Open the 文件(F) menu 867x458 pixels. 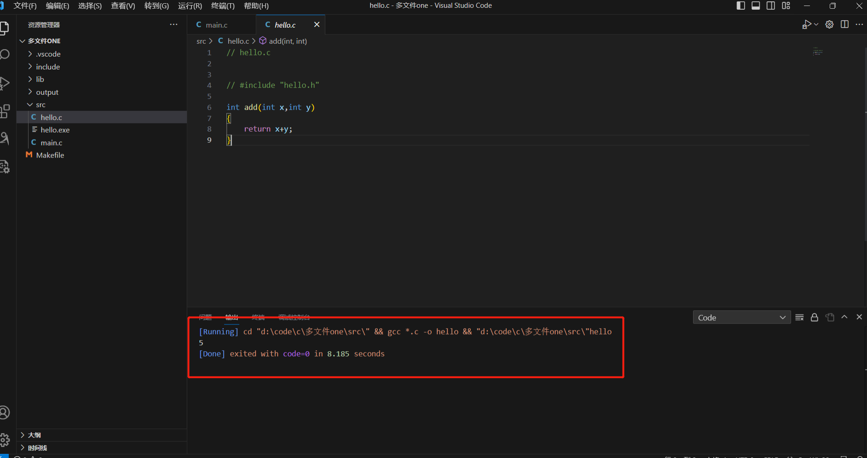[25, 6]
